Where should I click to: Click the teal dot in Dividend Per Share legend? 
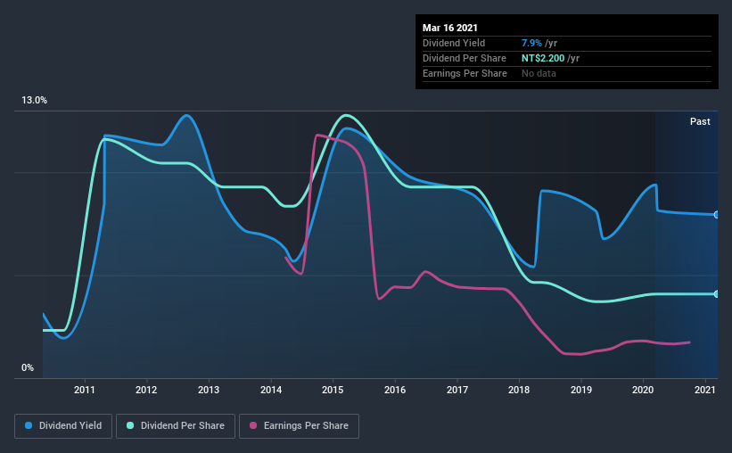click(x=130, y=425)
